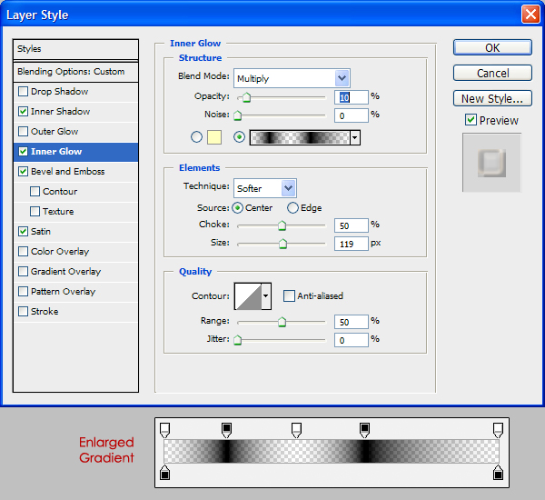Choose Edge as the glow source

pyautogui.click(x=292, y=208)
